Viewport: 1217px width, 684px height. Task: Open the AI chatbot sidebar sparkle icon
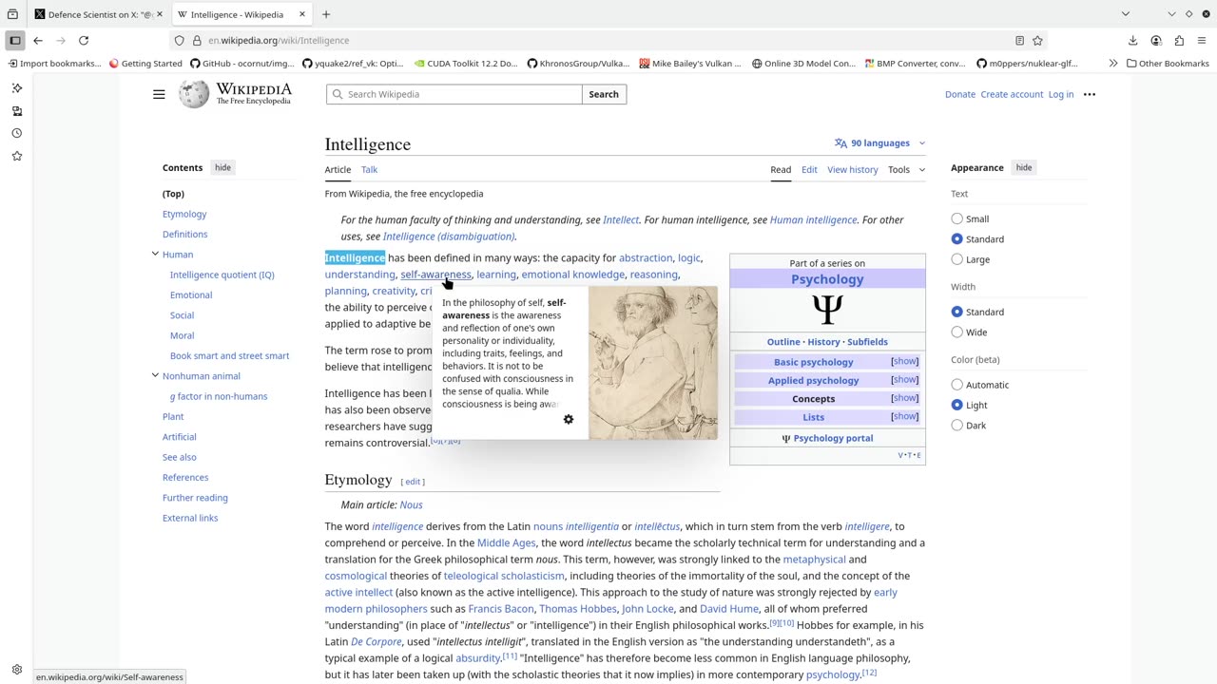[17, 87]
